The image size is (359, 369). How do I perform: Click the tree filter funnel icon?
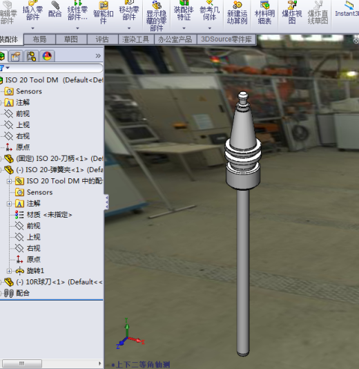tap(2, 68)
